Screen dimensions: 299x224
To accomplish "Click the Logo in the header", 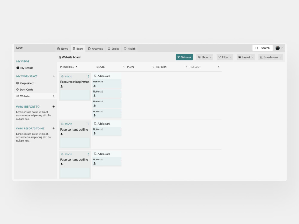I will pyautogui.click(x=19, y=47).
